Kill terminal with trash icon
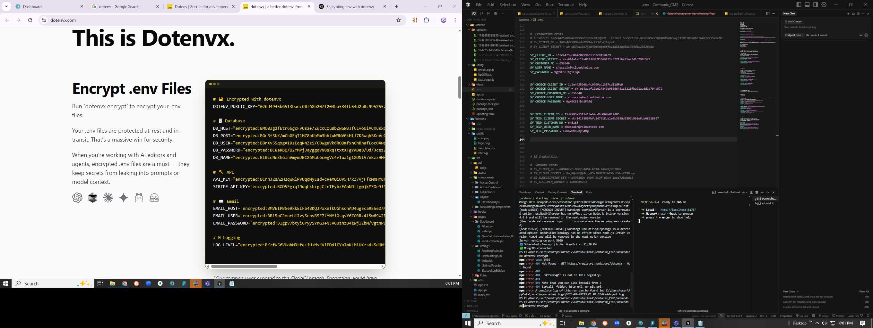This screenshot has height=328, width=873. pos(757,193)
